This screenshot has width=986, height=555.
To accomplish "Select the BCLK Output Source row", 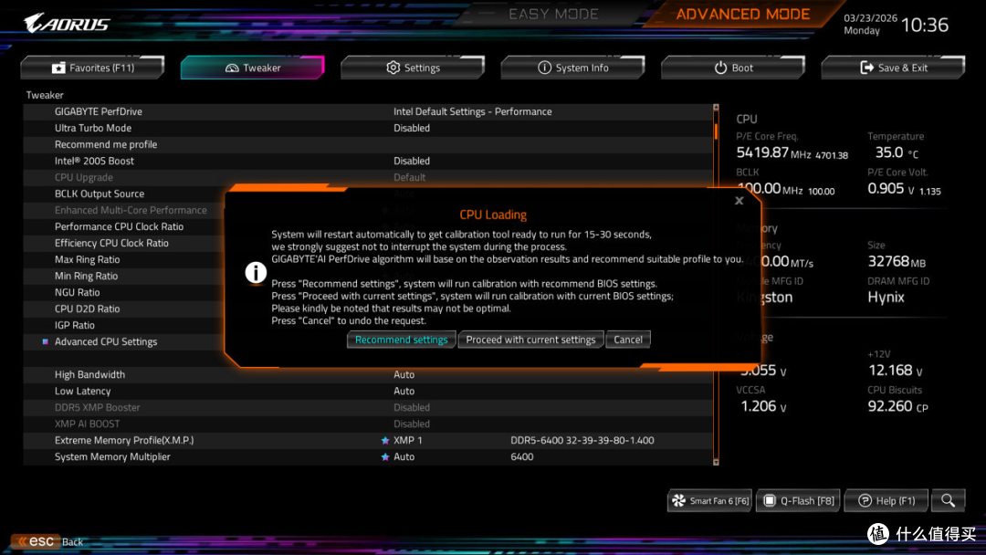I will pos(100,194).
